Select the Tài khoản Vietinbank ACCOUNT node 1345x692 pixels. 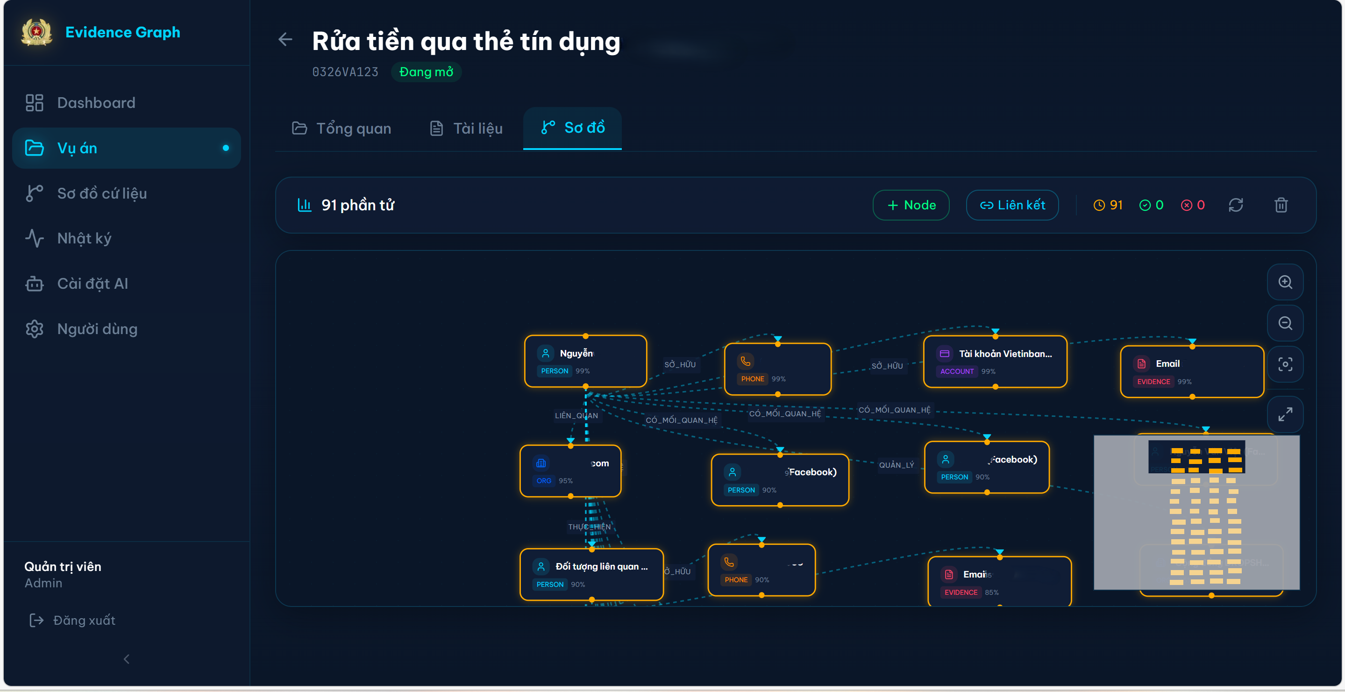click(x=995, y=361)
